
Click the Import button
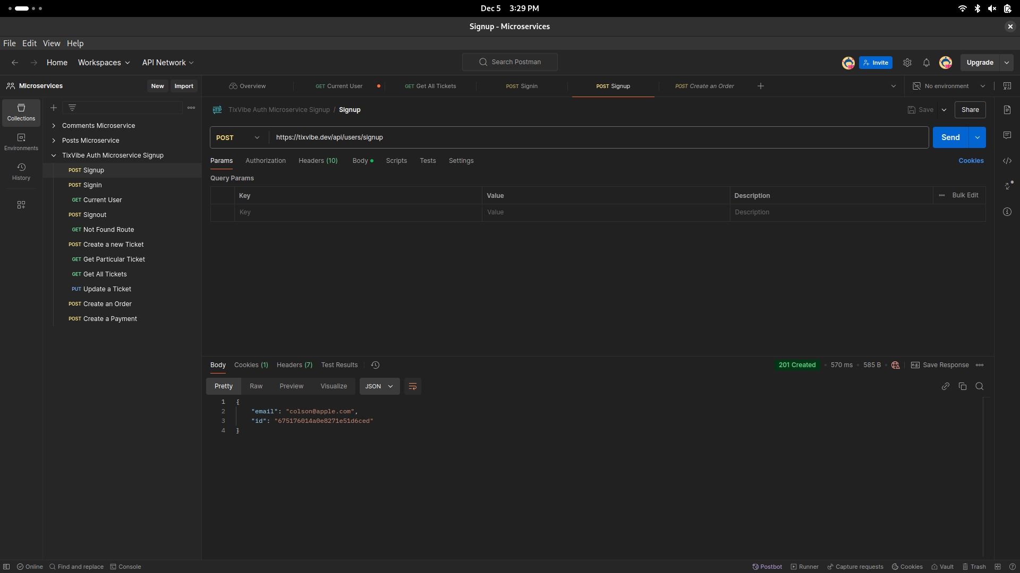point(184,86)
